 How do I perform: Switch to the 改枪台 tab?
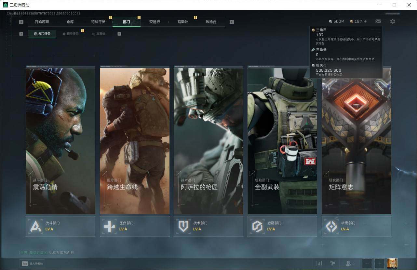pos(211,22)
